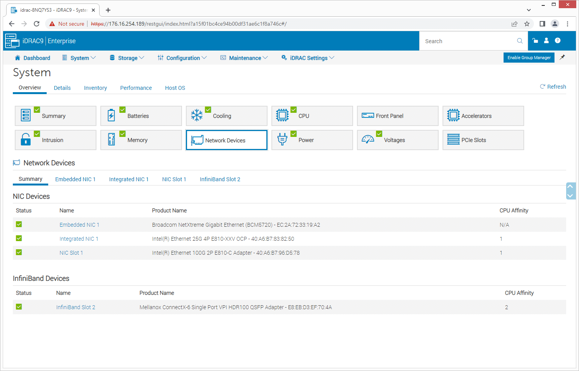Click the InfiniBand Slot 2 status checkmark
Viewport: 579px width, 371px height.
tap(19, 307)
